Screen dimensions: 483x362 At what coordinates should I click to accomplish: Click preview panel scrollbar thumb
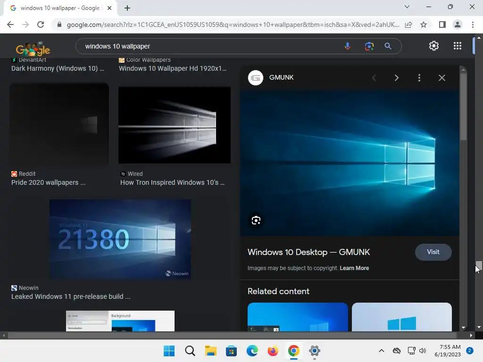pos(463,106)
